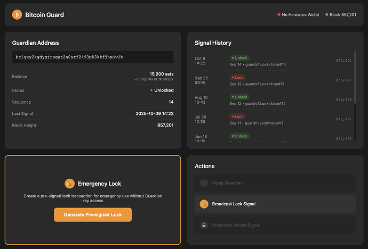Click the red No Hardware Wallet indicator
The height and width of the screenshot is (249, 368).
click(x=279, y=15)
